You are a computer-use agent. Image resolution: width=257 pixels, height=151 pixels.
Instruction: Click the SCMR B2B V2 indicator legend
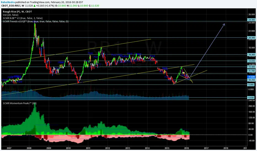coord(23,18)
